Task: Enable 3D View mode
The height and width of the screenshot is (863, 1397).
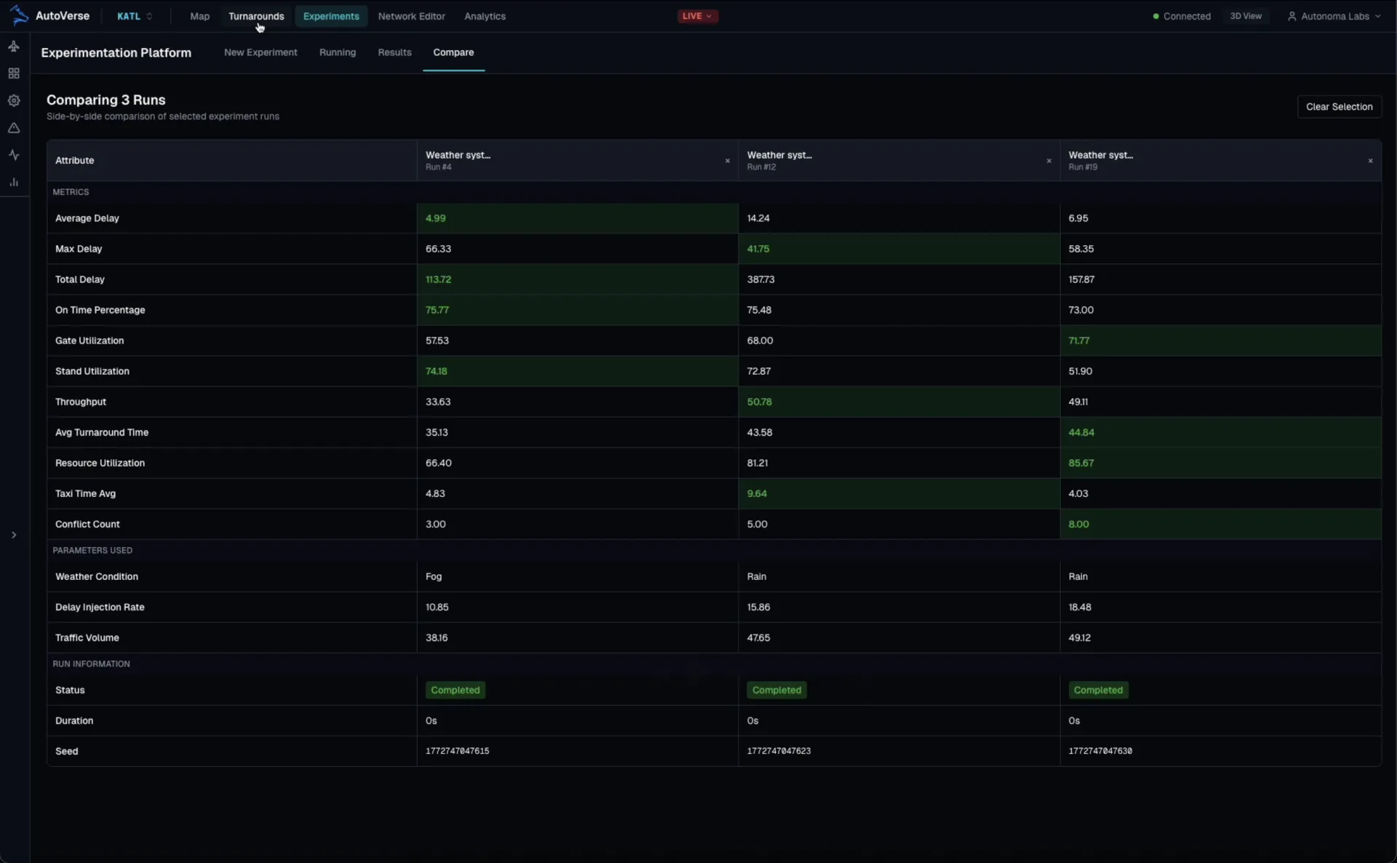Action: click(x=1246, y=15)
